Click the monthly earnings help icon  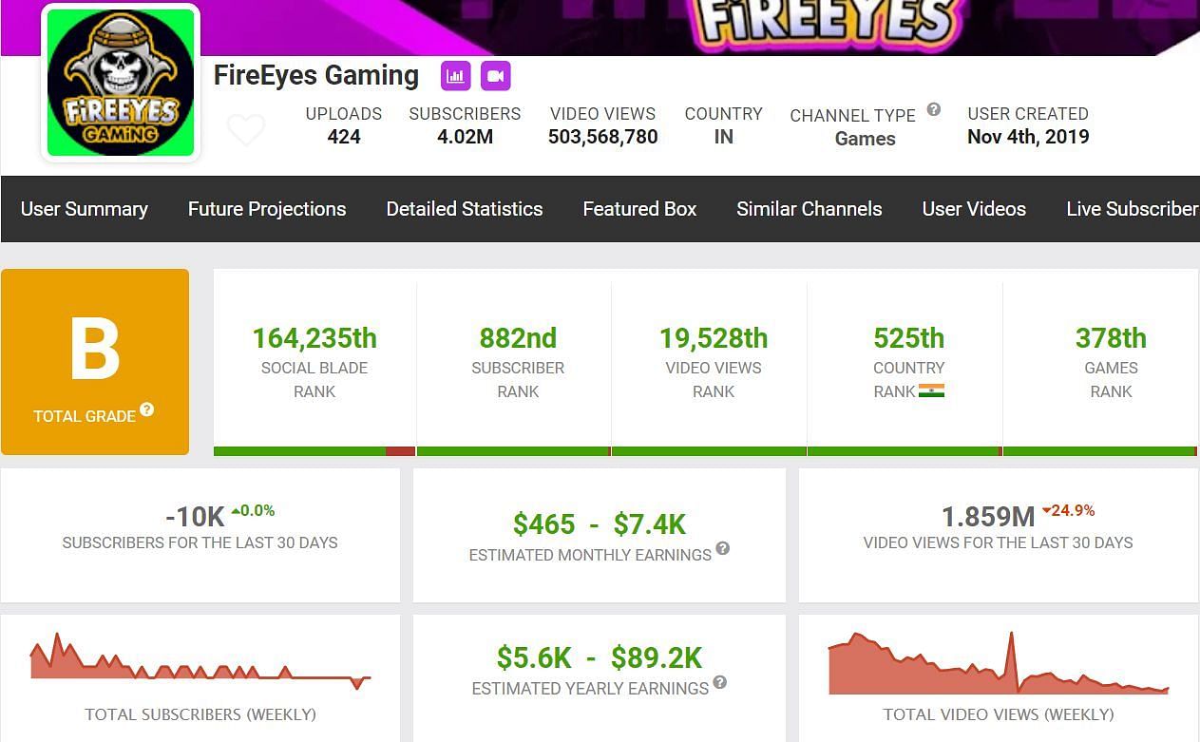[x=723, y=548]
